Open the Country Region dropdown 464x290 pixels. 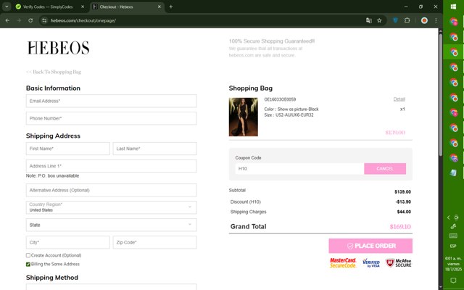[x=111, y=207]
